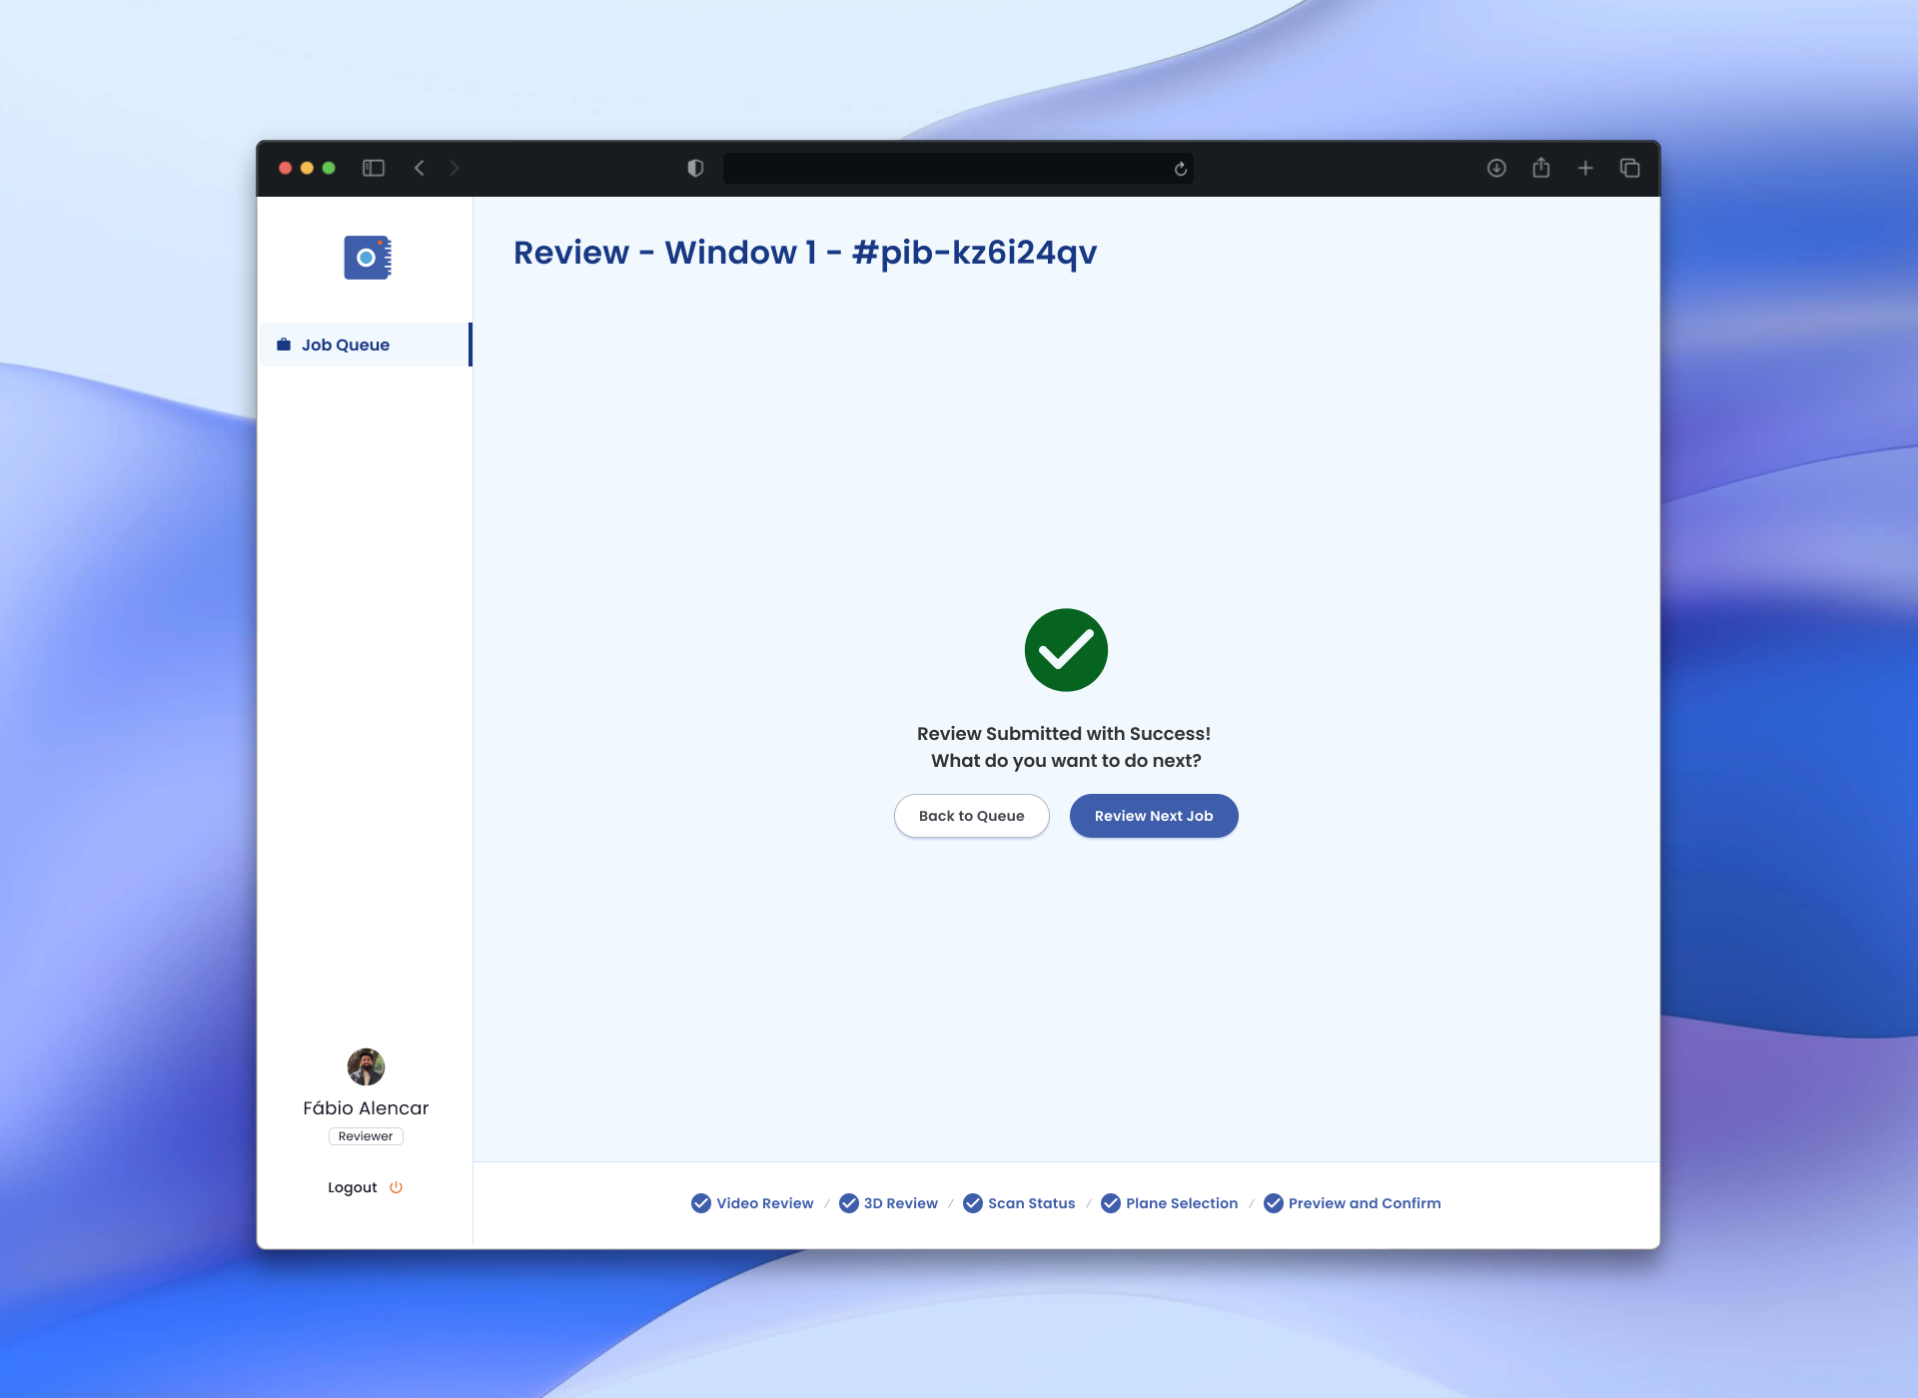Go to the Video Review step
This screenshot has width=1918, height=1398.
point(764,1203)
